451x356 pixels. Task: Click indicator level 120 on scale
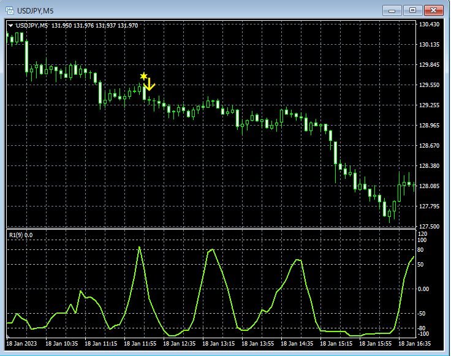point(423,234)
